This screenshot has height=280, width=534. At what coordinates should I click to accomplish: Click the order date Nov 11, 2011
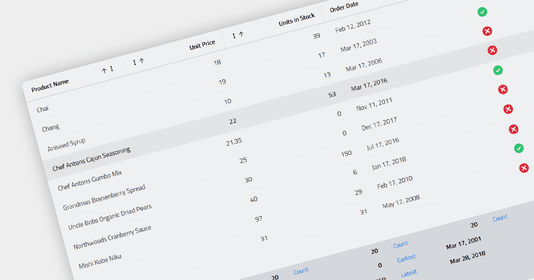pyautogui.click(x=374, y=104)
